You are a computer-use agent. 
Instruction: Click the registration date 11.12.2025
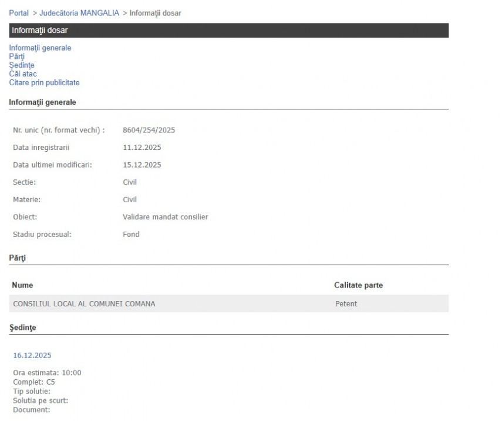coord(141,148)
